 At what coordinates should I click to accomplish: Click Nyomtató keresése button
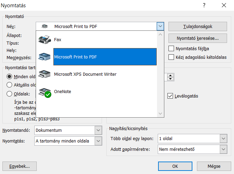(x=198, y=38)
